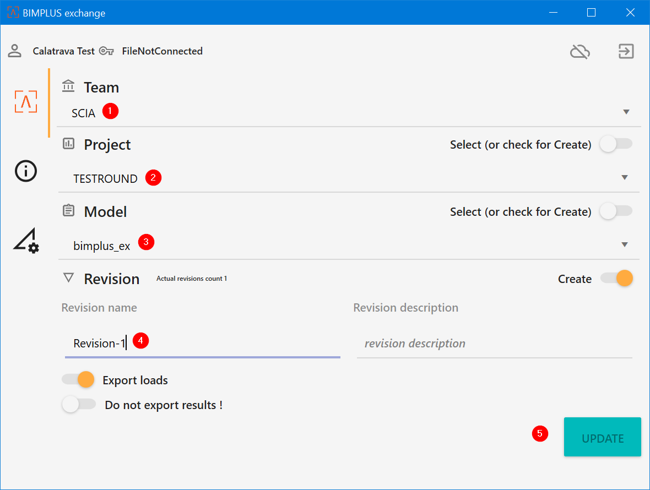This screenshot has height=490, width=650.
Task: Open the Model dropdown showing bimplus_ex
Action: [625, 245]
